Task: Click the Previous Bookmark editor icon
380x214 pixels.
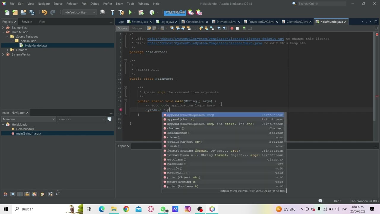Action: [201, 28]
